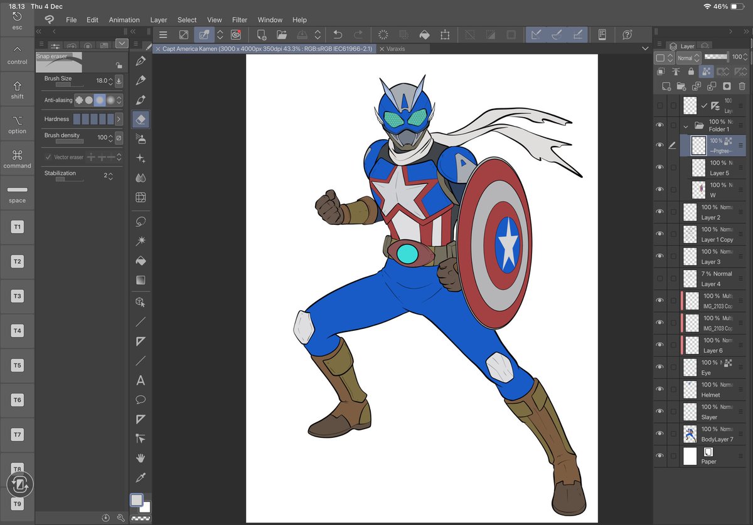Click the Scale/Rotate transform icon in command bar
Viewport: 753px width, 525px height.
(445, 35)
